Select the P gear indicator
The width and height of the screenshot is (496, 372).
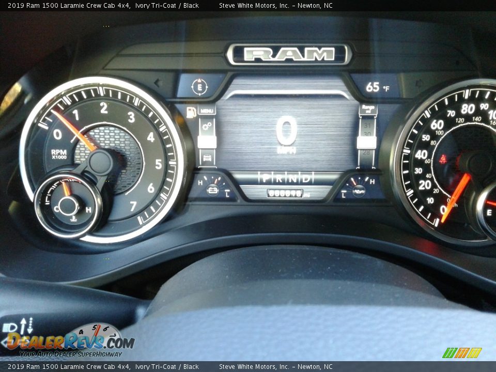coord(266,178)
